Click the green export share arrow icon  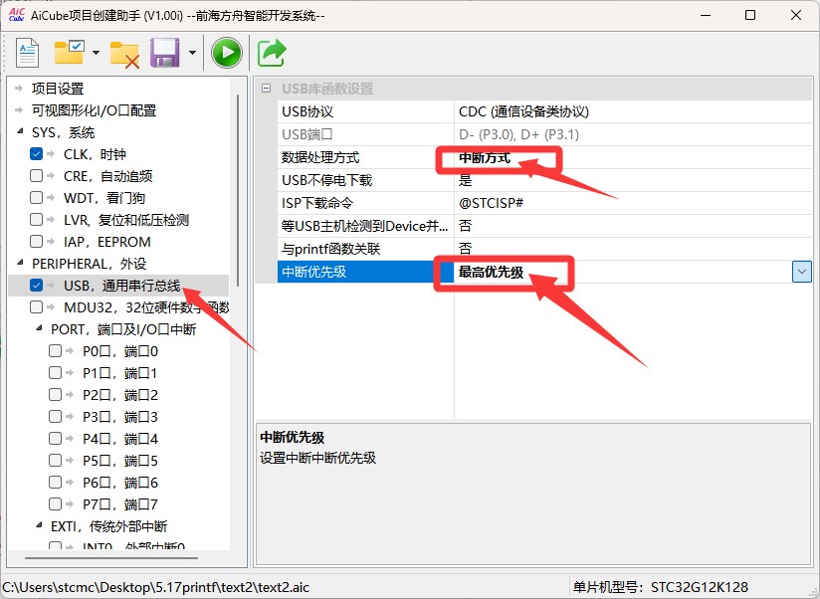click(272, 53)
